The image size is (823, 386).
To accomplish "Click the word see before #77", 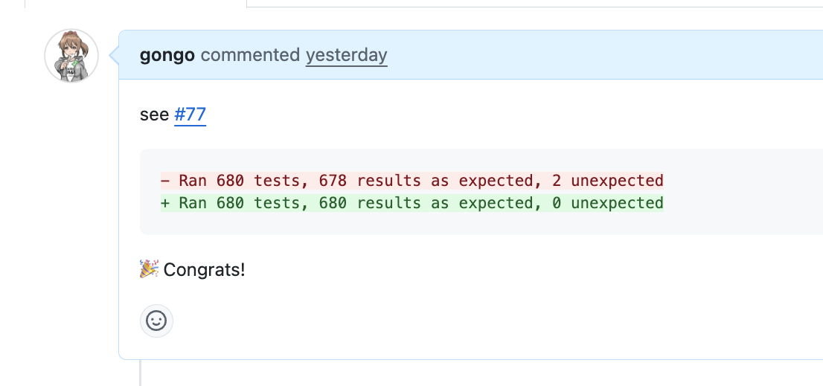I will tap(154, 115).
